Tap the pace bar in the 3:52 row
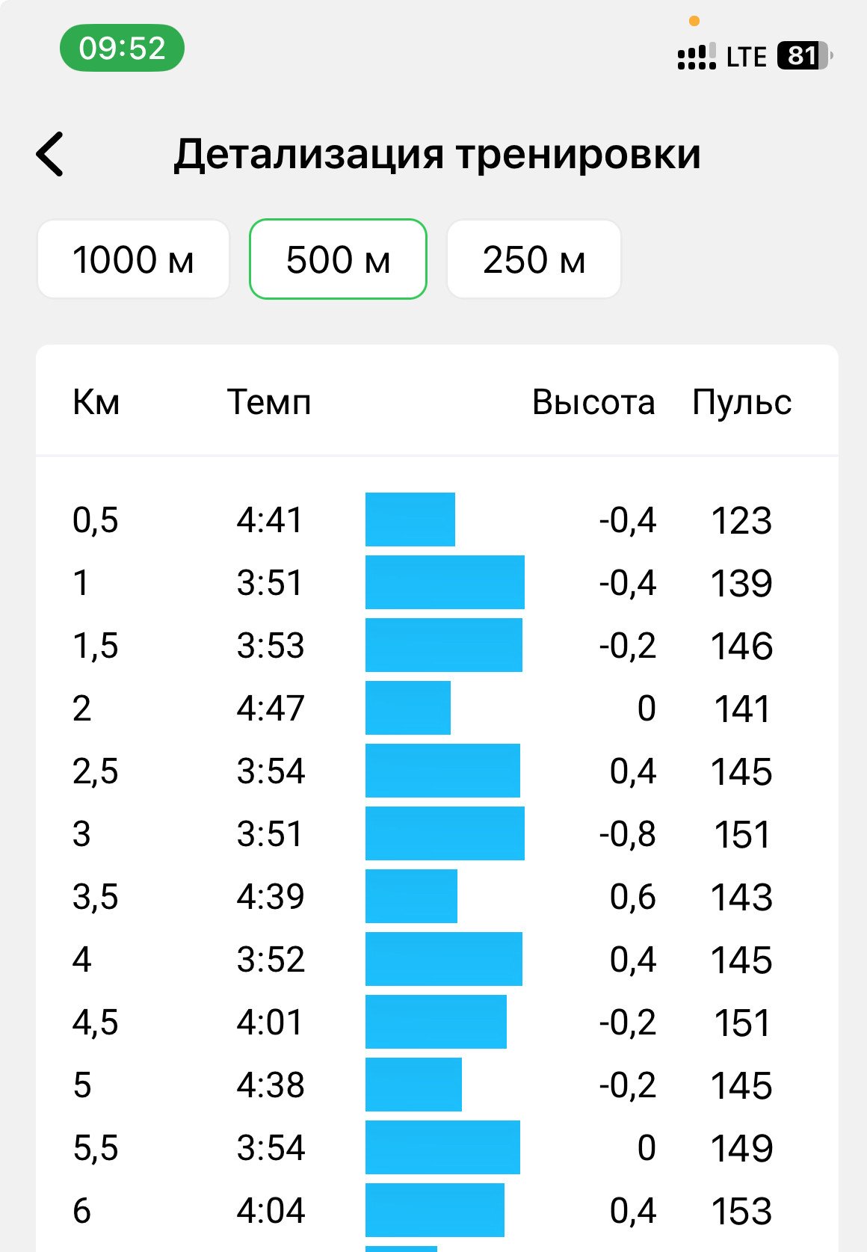This screenshot has width=867, height=1252. click(444, 959)
